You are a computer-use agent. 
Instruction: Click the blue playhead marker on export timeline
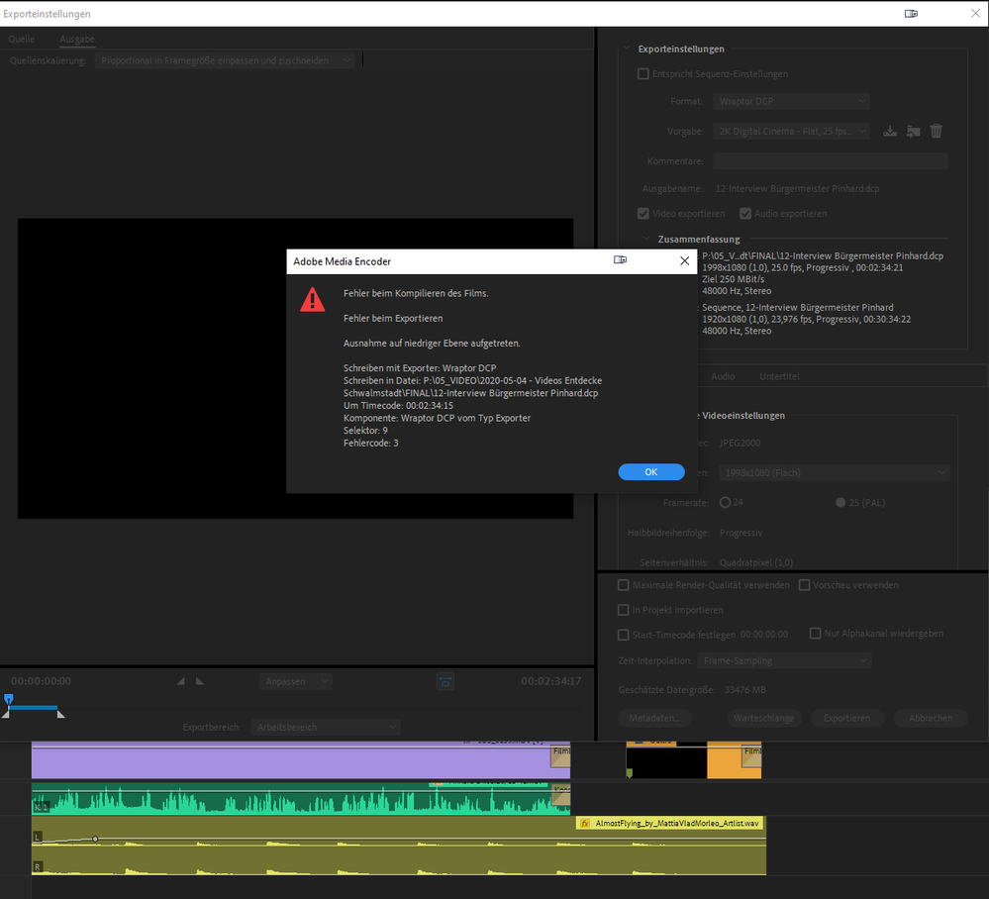click(8, 699)
